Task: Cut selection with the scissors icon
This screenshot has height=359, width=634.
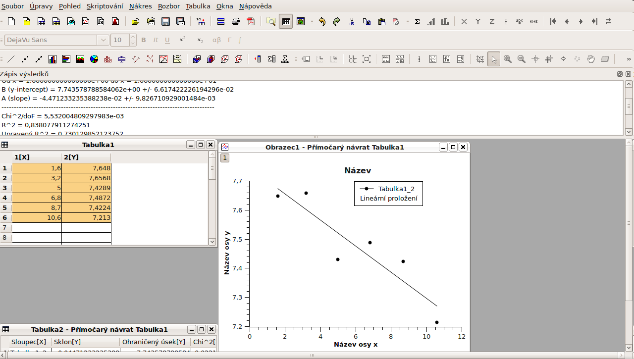Action: (352, 21)
